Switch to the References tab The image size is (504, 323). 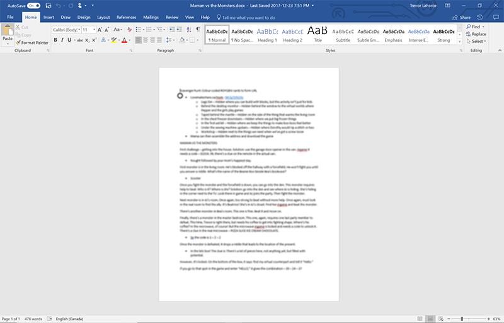coord(127,18)
